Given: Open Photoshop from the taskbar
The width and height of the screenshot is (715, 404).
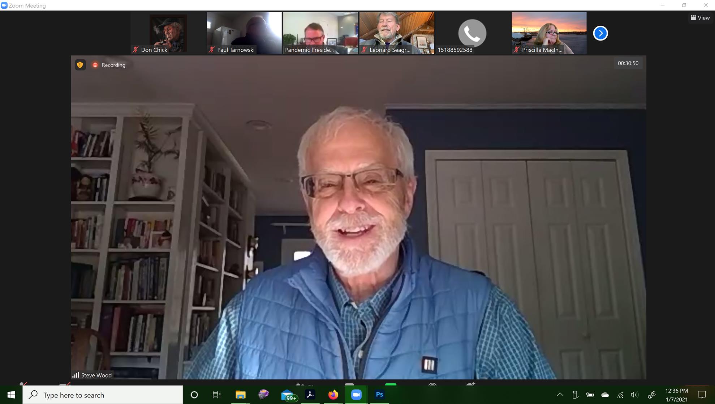Looking at the screenshot, I should (x=379, y=395).
